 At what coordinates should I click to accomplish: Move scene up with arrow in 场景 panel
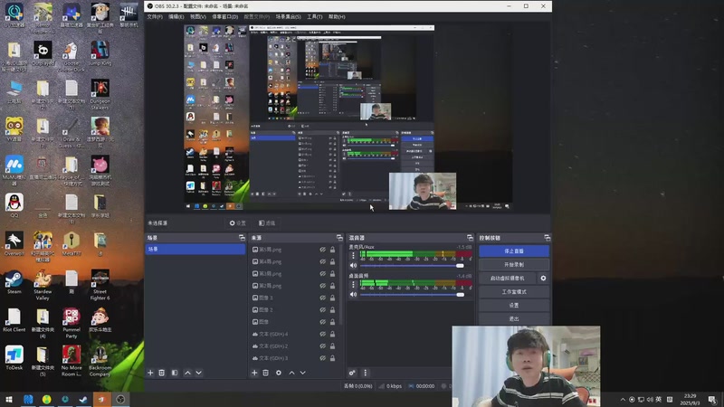coord(187,373)
